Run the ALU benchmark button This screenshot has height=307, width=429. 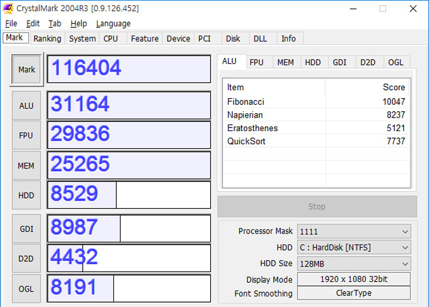26,105
